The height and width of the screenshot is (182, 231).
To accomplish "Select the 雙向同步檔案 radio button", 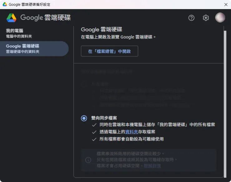I will [84, 118].
